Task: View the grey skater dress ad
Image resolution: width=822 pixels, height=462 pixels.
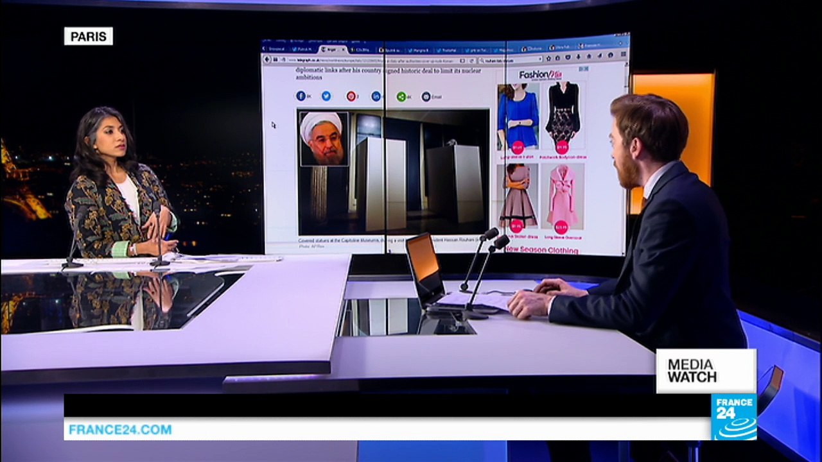Action: (518, 196)
